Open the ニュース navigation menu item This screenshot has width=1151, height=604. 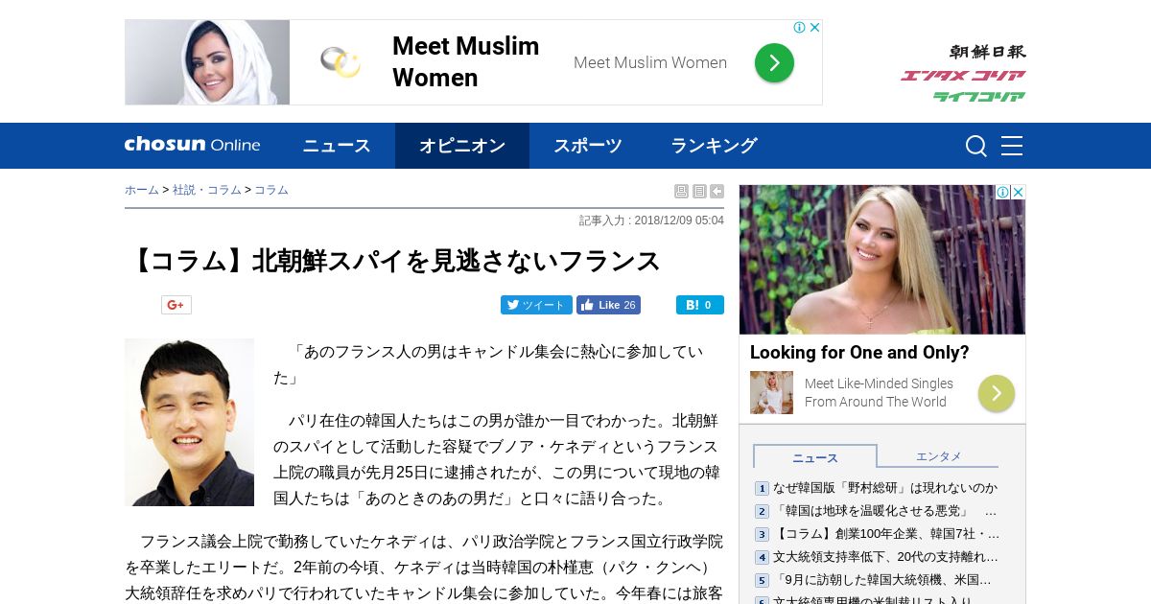[x=337, y=146]
